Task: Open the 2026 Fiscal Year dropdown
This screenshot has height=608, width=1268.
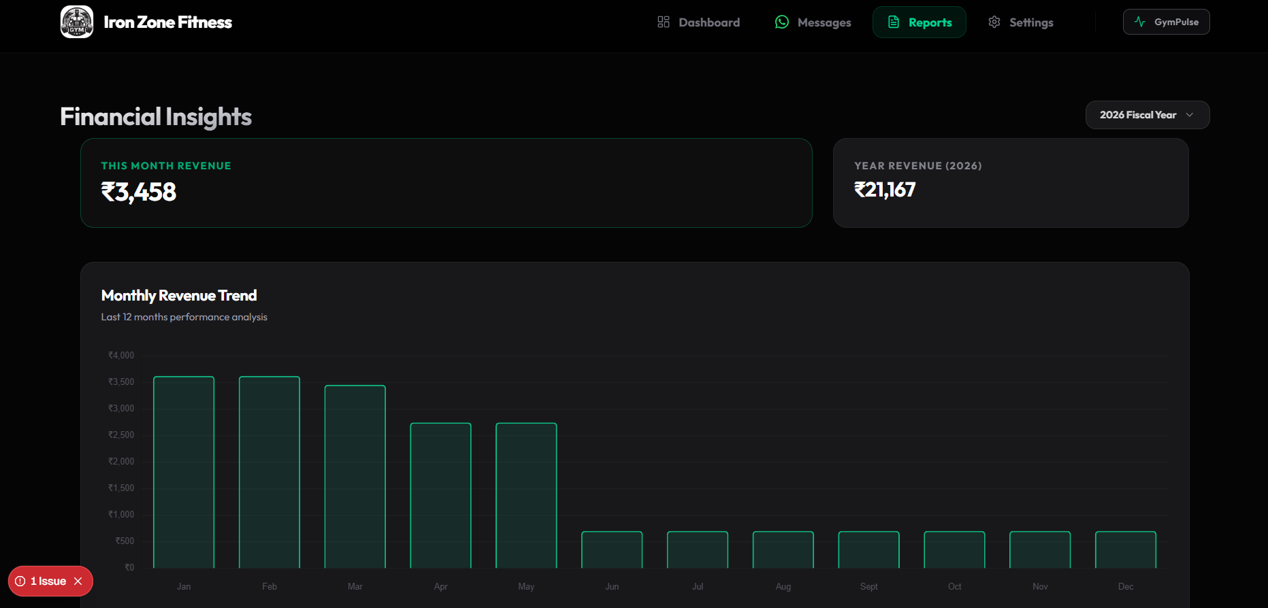Action: coord(1148,115)
